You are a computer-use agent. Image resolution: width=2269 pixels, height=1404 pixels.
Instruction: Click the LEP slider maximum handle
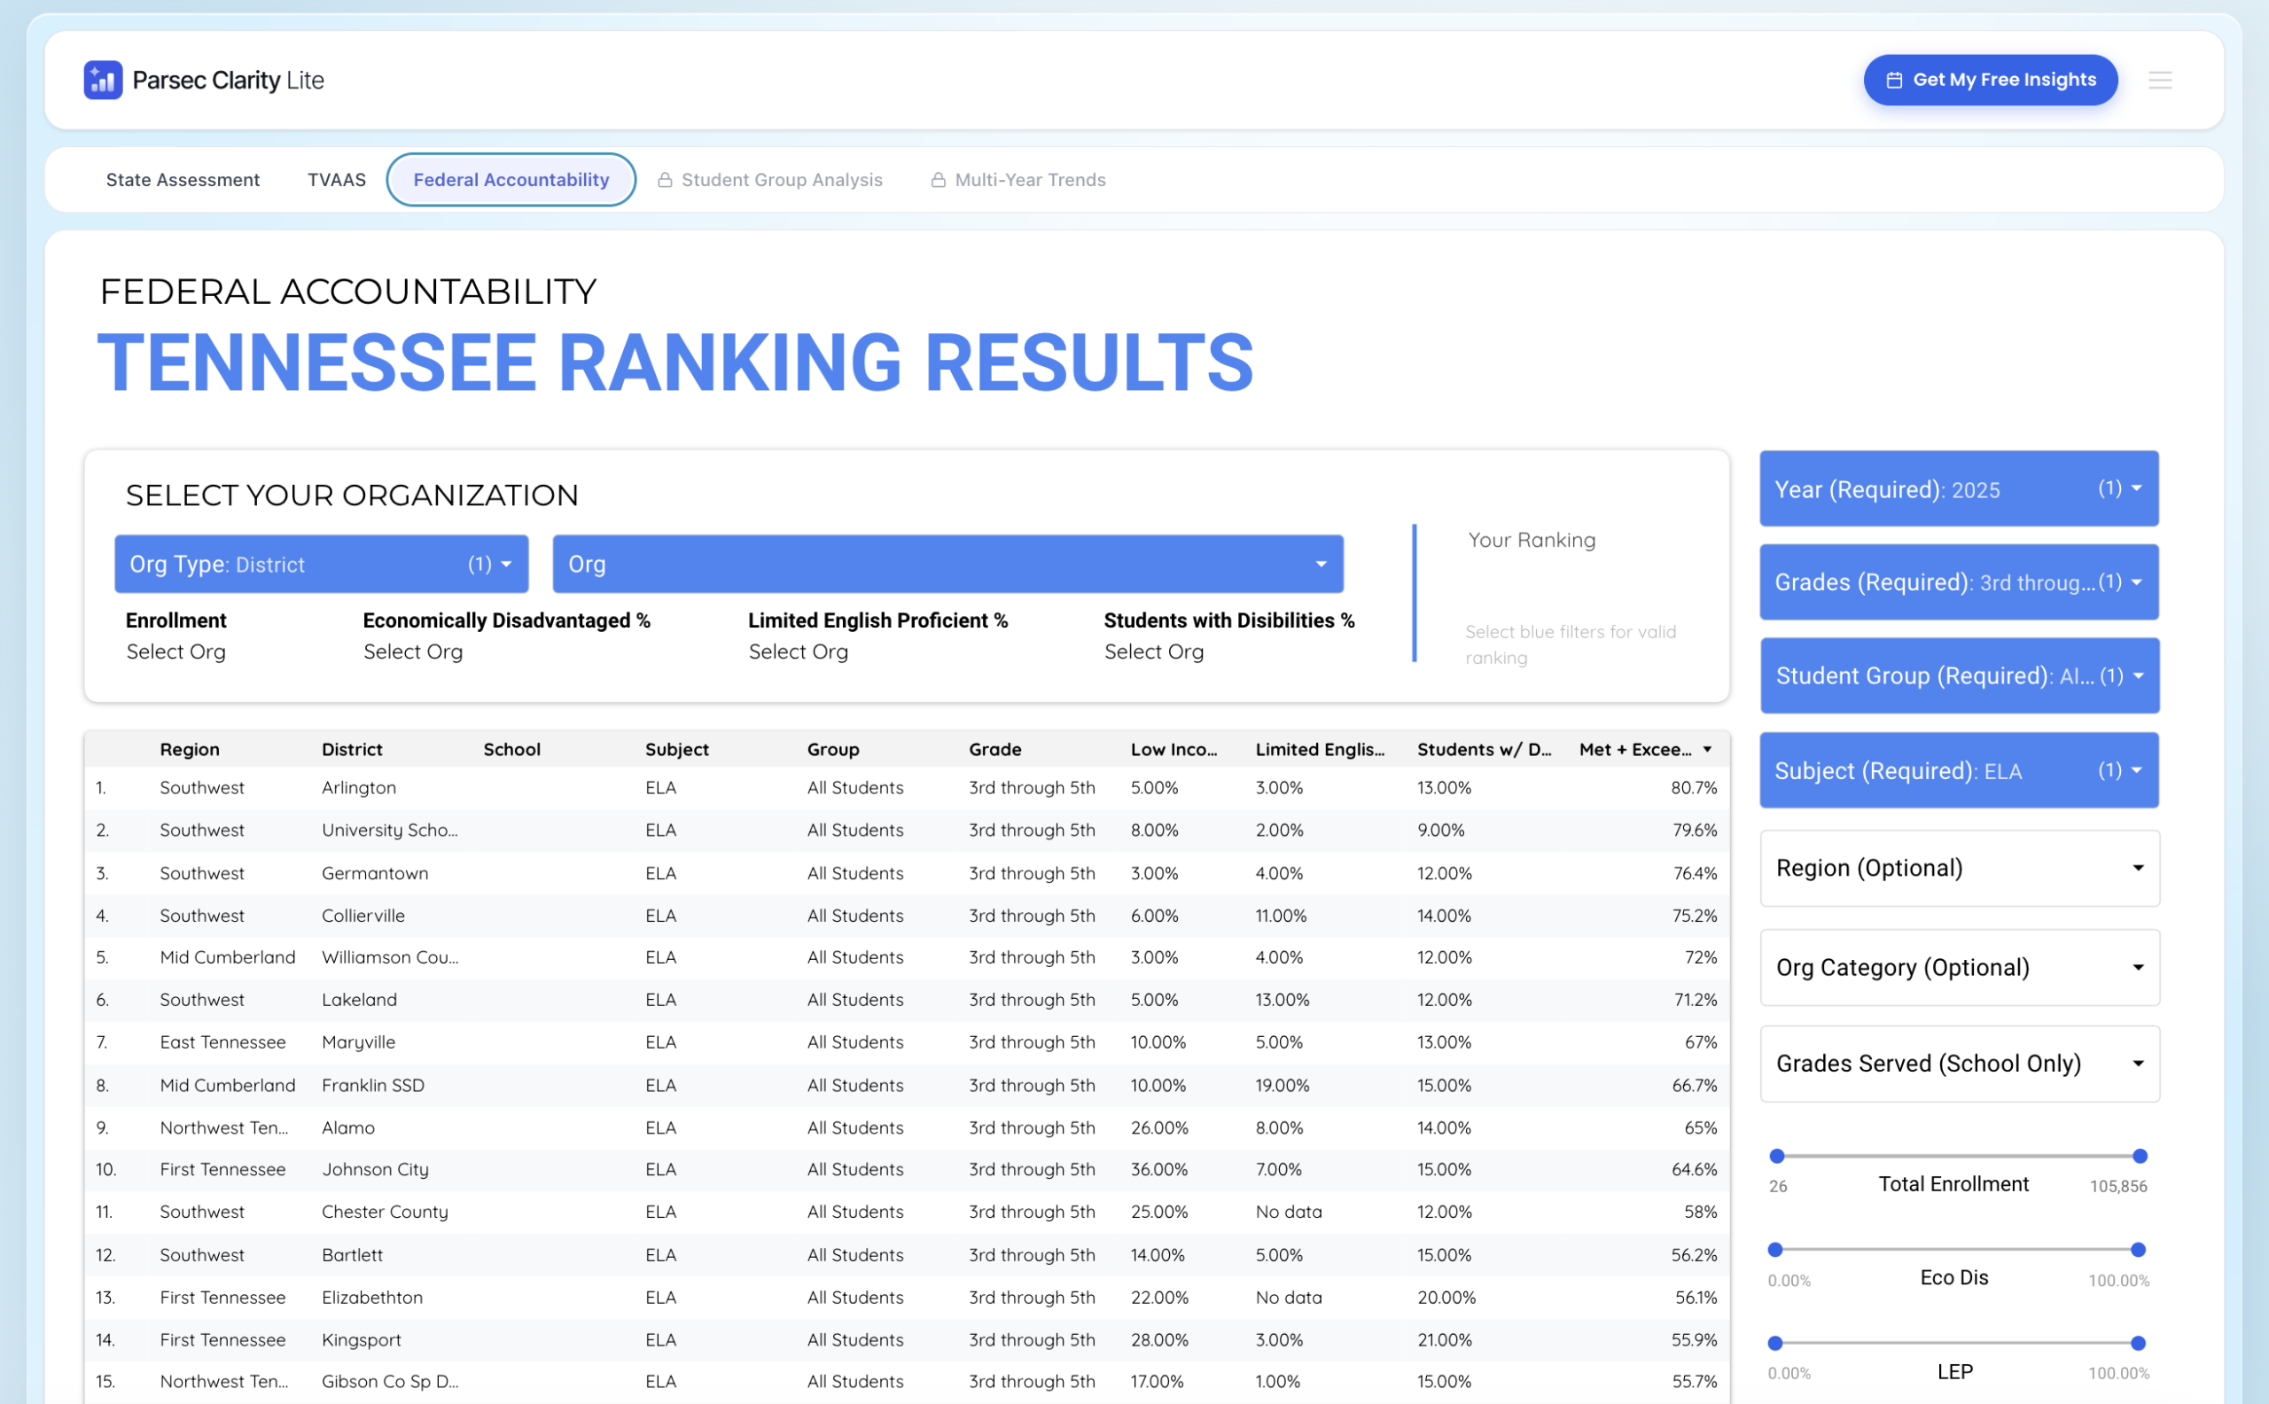2138,1343
